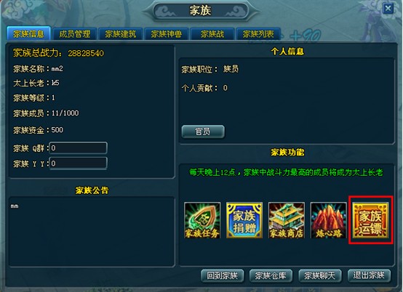Click the 回到家族 button
The height and width of the screenshot is (292, 403).
coord(222,276)
